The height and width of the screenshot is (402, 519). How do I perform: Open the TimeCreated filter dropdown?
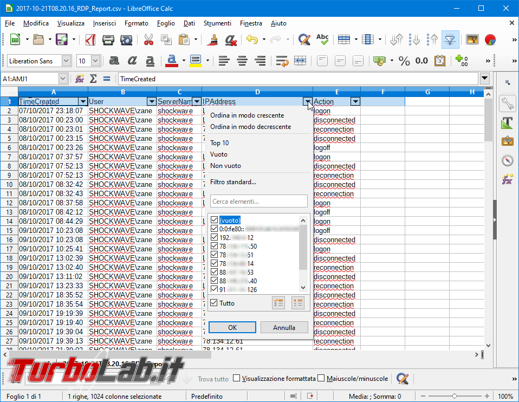[83, 101]
